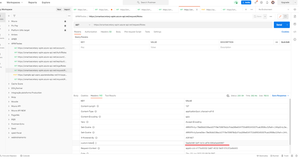This screenshot has width=306, height=166.
Task: Open the GET method dropdown
Action: pyautogui.click(x=83, y=25)
